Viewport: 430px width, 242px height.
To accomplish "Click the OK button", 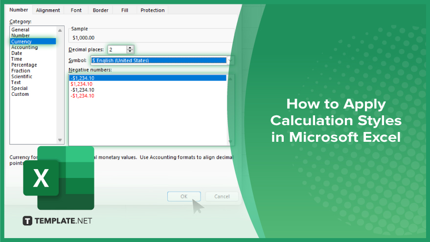I will pyautogui.click(x=184, y=197).
